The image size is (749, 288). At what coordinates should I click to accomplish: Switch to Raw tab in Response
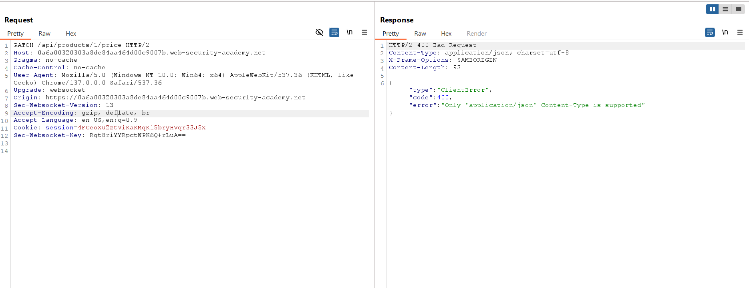tap(420, 34)
